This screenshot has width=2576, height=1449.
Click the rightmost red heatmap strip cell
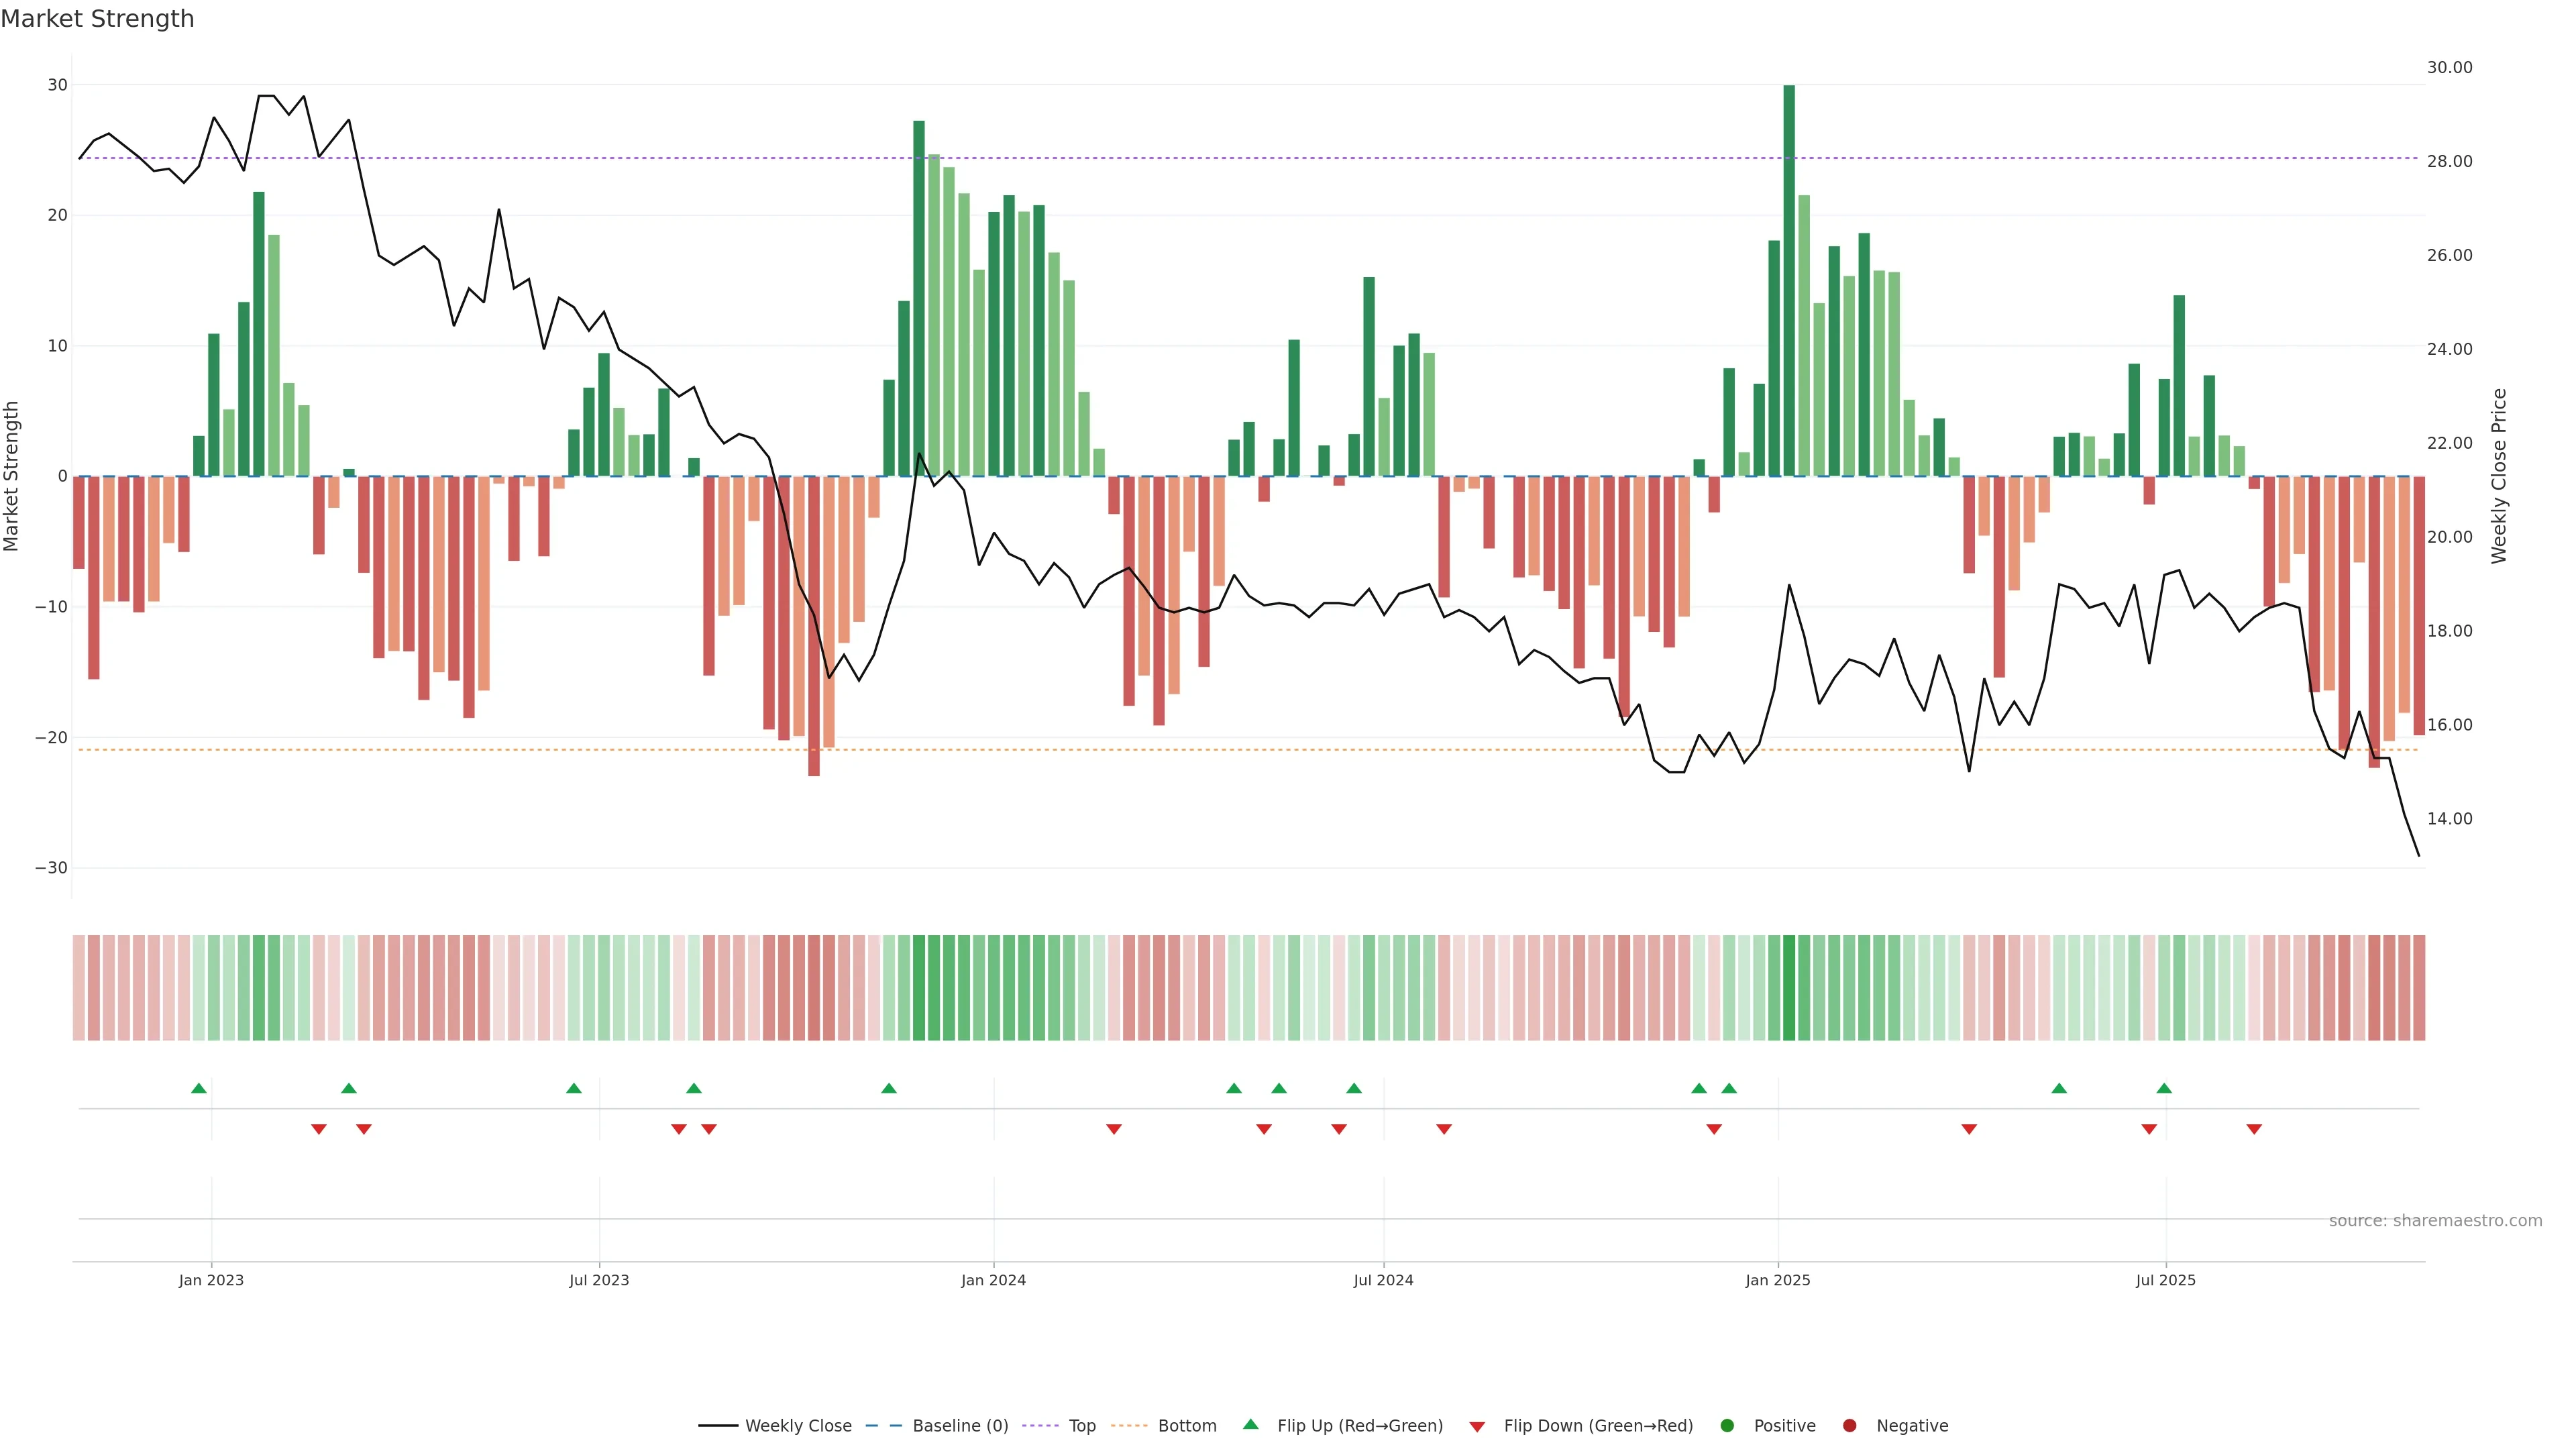[2419, 988]
